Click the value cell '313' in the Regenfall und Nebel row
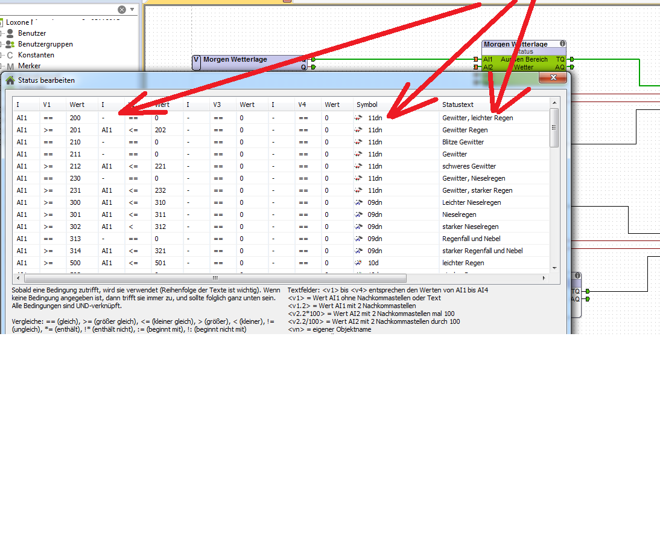660x551 pixels. point(75,239)
